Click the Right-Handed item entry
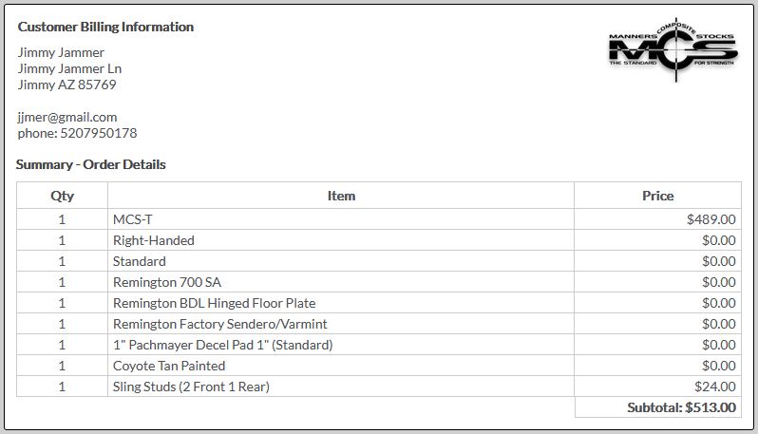Screen dimensions: 758x434 [x=154, y=240]
